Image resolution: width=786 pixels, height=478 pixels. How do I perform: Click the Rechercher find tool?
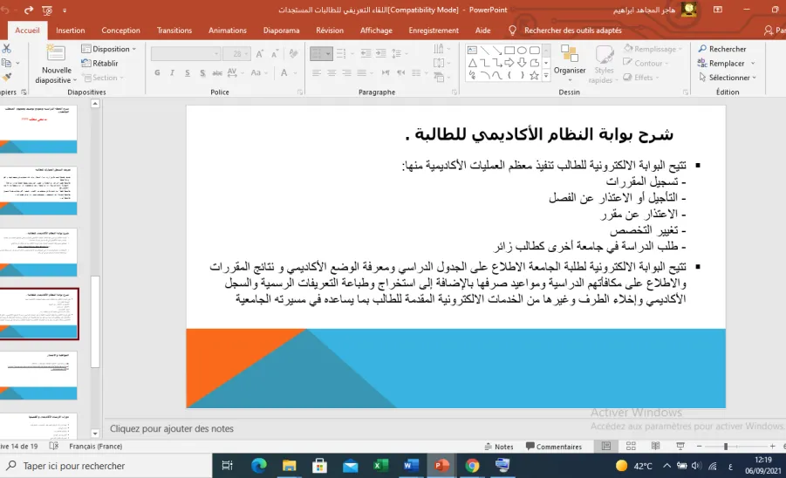click(721, 49)
